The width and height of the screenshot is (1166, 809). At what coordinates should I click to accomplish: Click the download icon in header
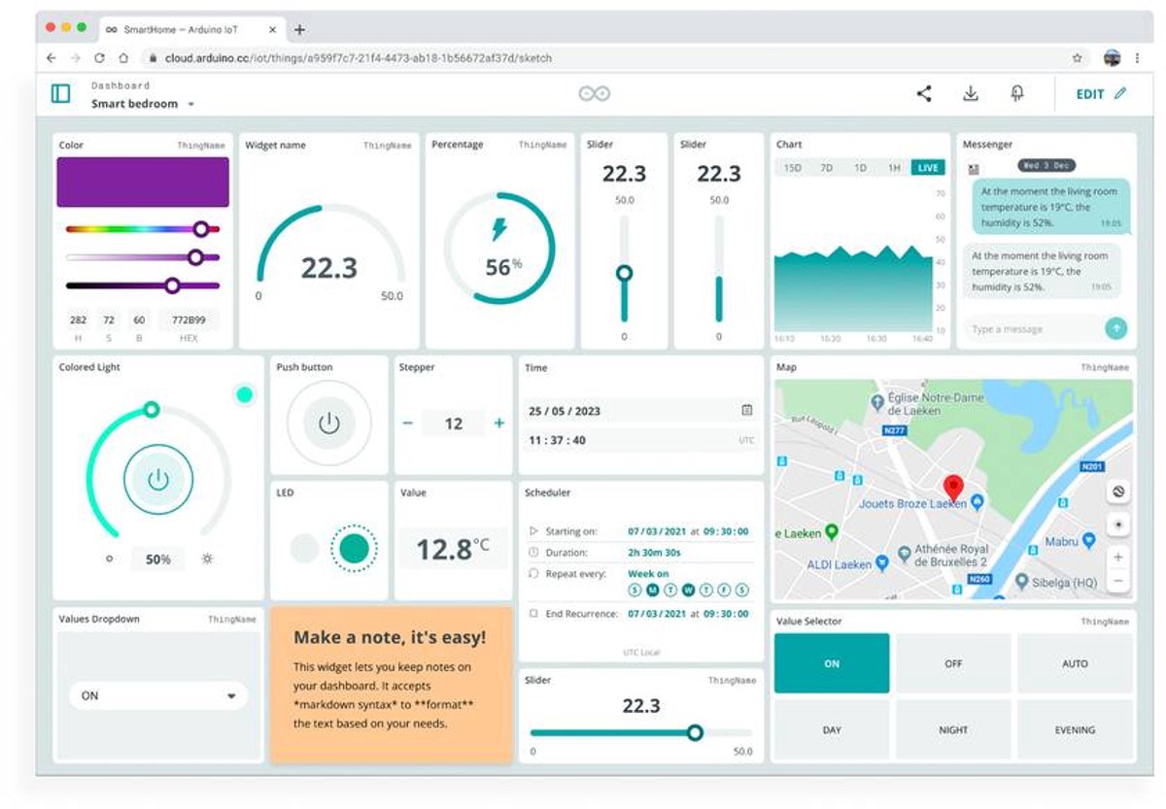point(970,94)
